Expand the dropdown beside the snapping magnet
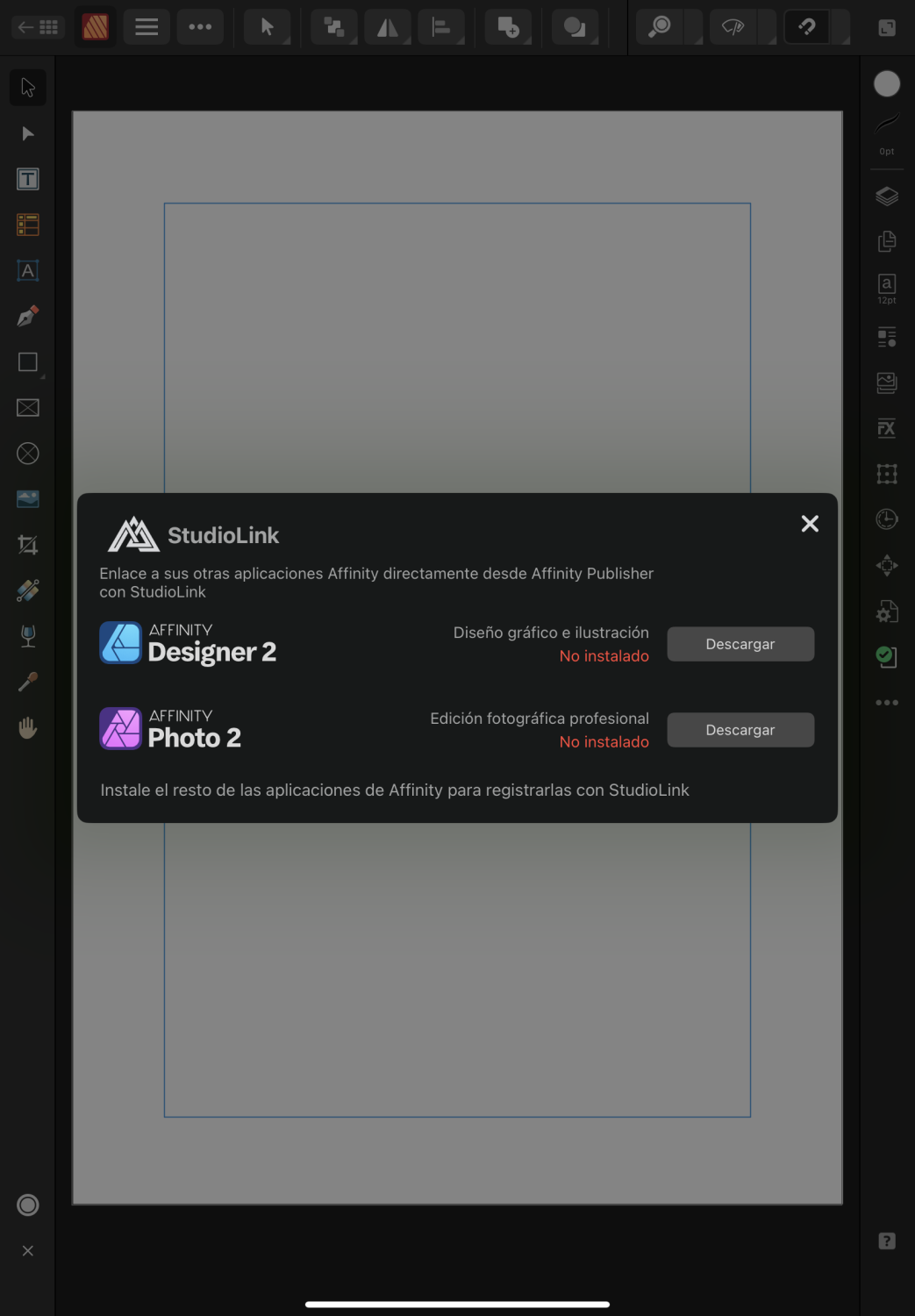This screenshot has width=915, height=1316. [x=840, y=27]
